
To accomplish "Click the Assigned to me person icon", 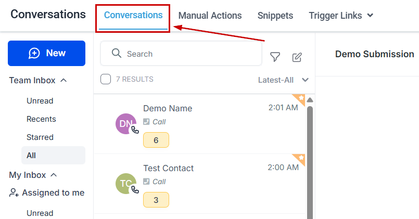I will (14, 192).
